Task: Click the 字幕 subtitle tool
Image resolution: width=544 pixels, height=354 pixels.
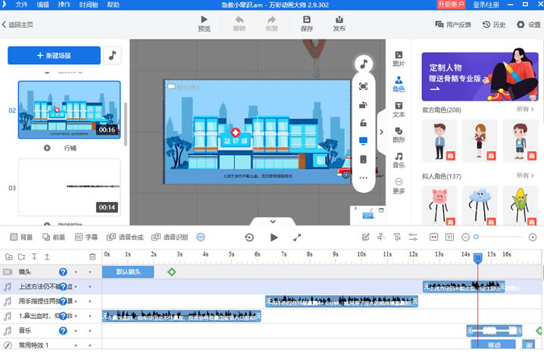Action: tap(86, 237)
